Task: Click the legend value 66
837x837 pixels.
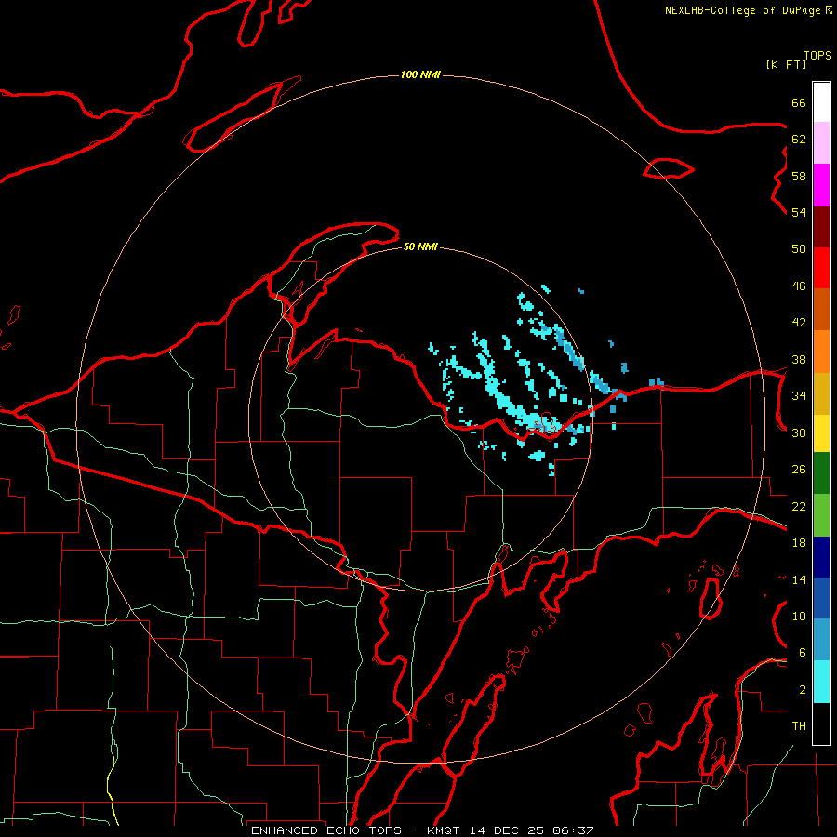Action: (799, 103)
